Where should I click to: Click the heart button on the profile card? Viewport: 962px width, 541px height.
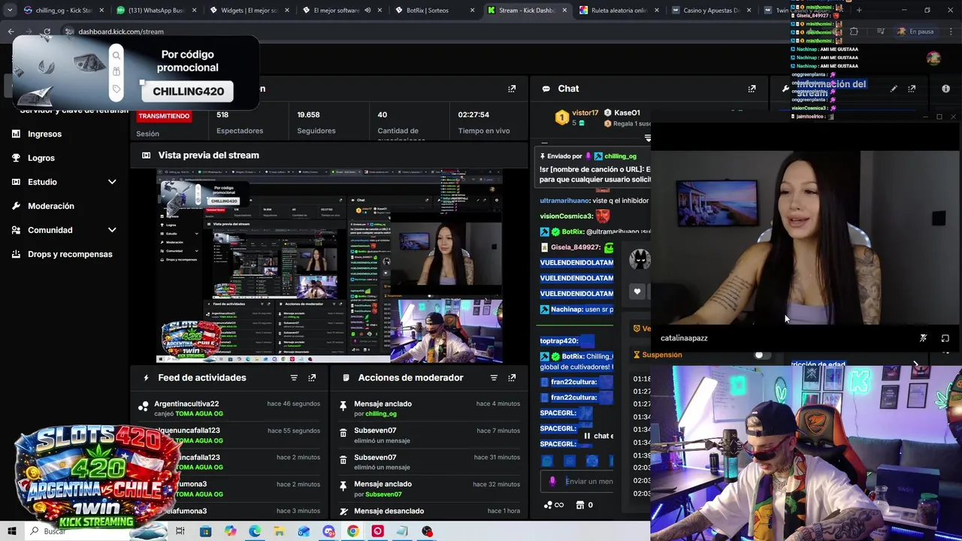click(x=637, y=292)
